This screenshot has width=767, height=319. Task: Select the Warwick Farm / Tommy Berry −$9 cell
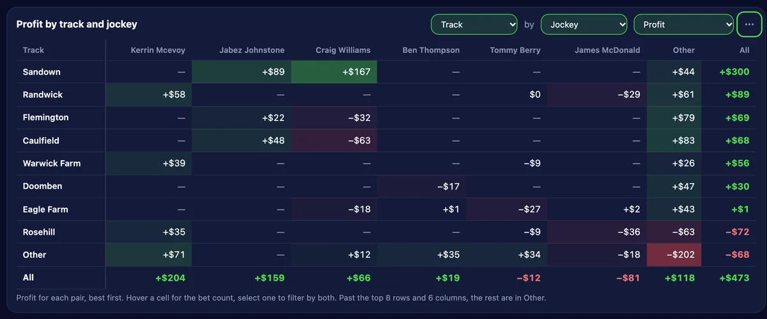(507, 163)
